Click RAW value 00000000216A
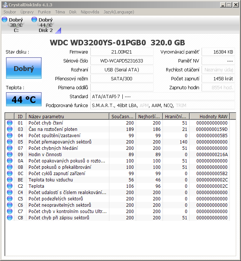 tap(212, 154)
